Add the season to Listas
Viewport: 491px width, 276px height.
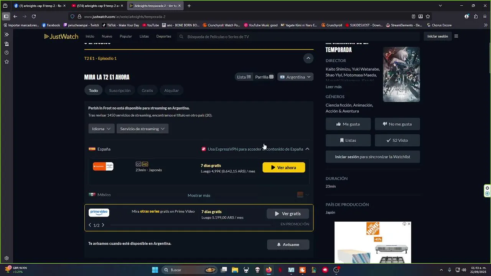(348, 140)
